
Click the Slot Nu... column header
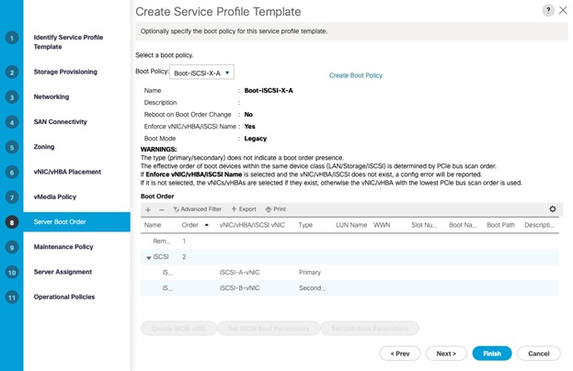click(x=424, y=225)
